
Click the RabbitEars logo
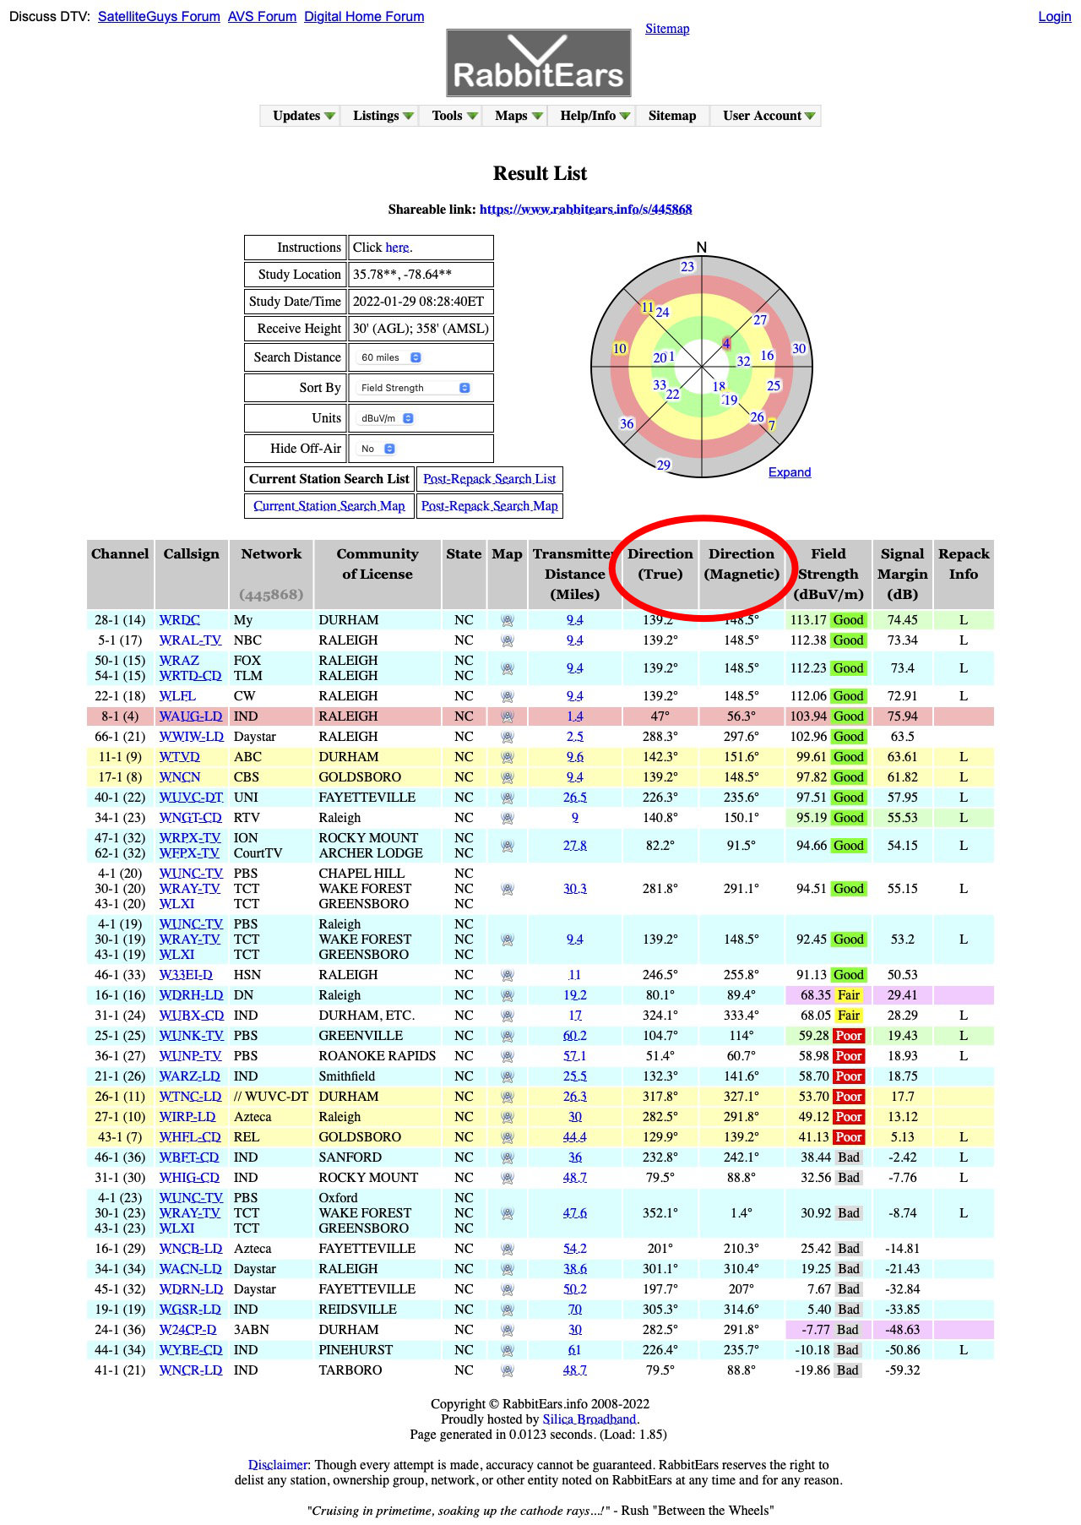(x=539, y=63)
